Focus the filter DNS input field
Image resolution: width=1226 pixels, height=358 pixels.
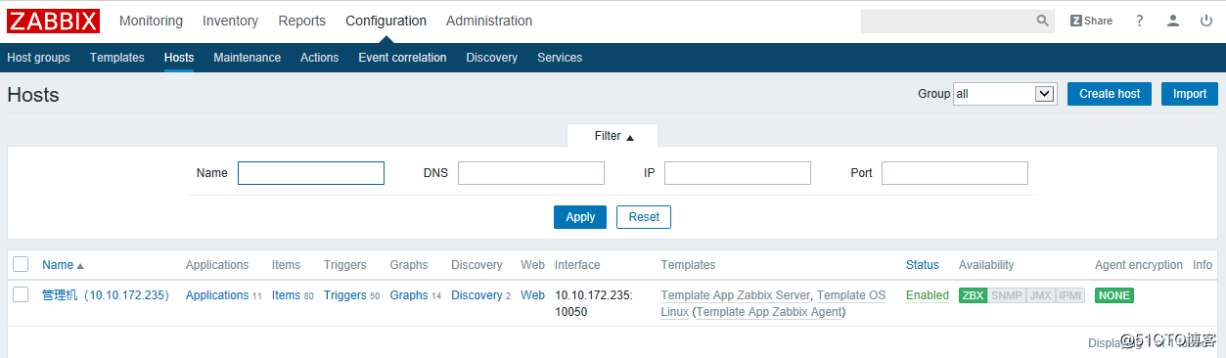[x=531, y=173]
